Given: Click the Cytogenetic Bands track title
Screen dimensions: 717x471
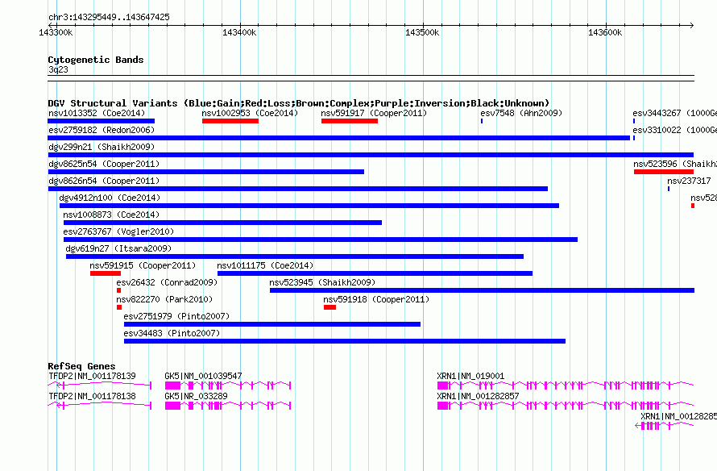Looking at the screenshot, I should 96,60.
